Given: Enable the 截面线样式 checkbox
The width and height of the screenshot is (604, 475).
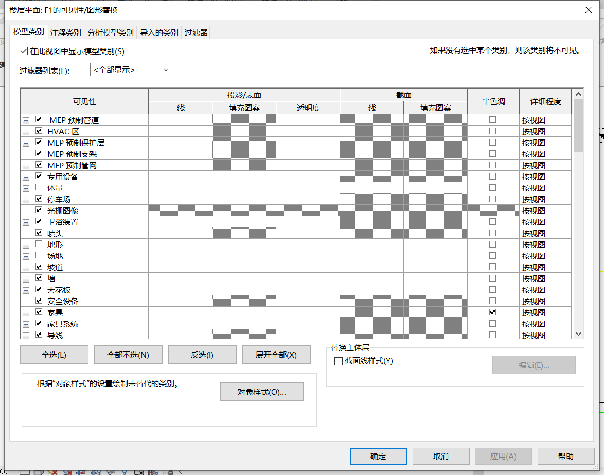Looking at the screenshot, I should point(339,361).
